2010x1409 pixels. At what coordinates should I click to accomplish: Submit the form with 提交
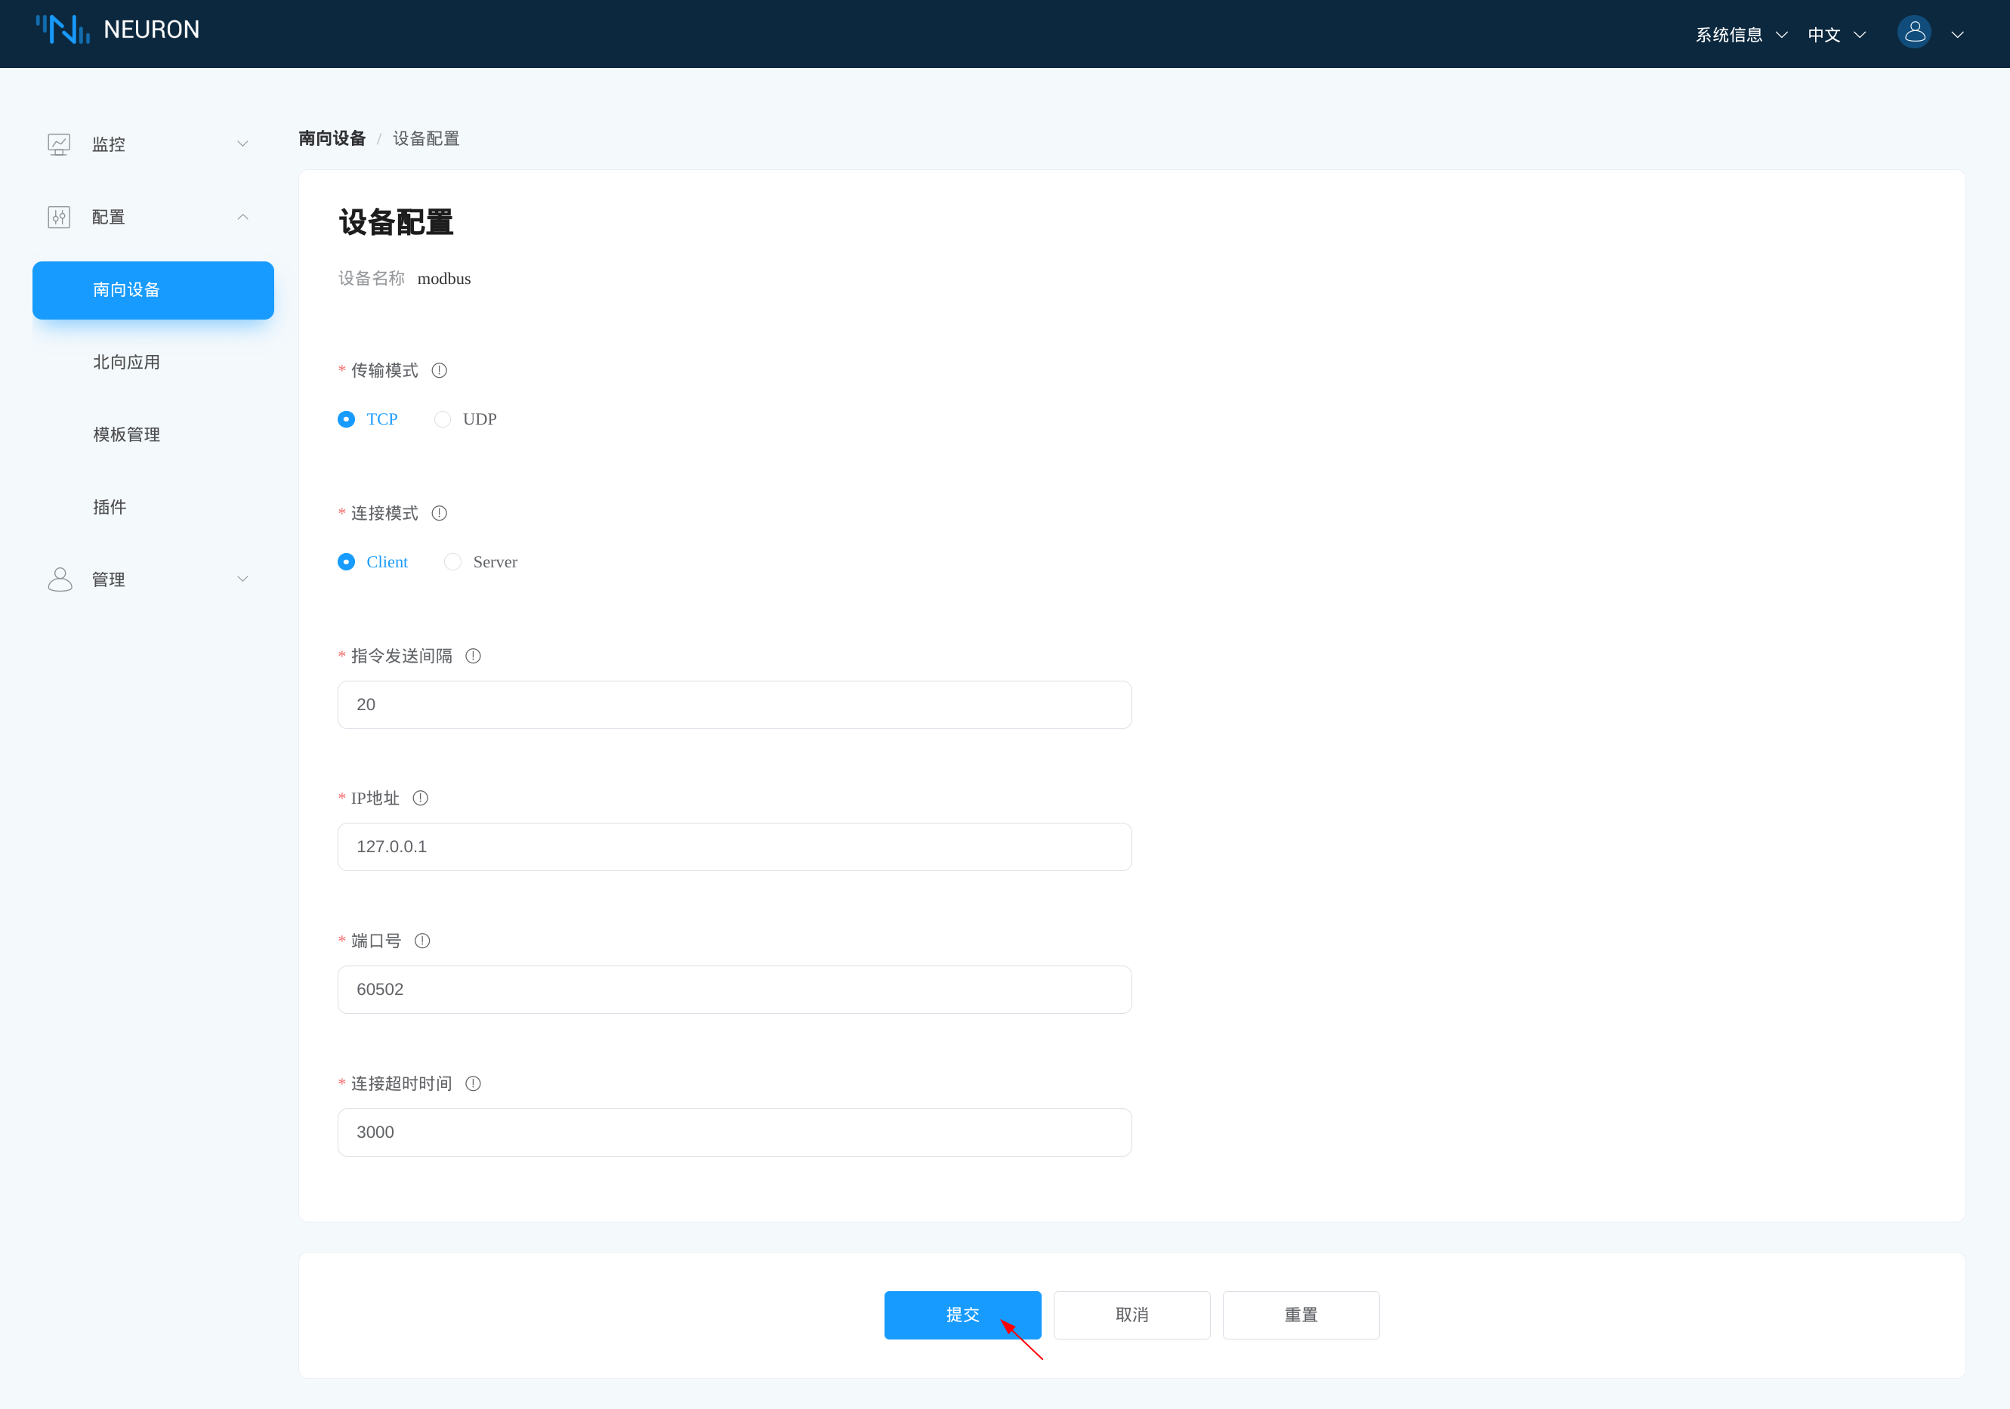963,1315
